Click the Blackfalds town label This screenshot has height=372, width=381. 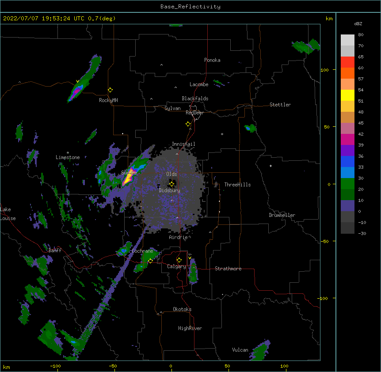(x=195, y=99)
